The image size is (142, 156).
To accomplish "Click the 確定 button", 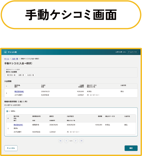I will 131,148.
